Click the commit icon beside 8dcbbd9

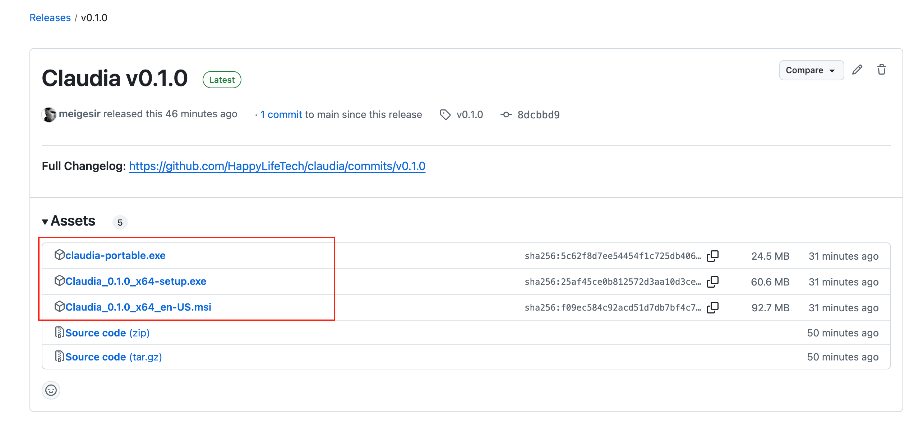pos(506,115)
